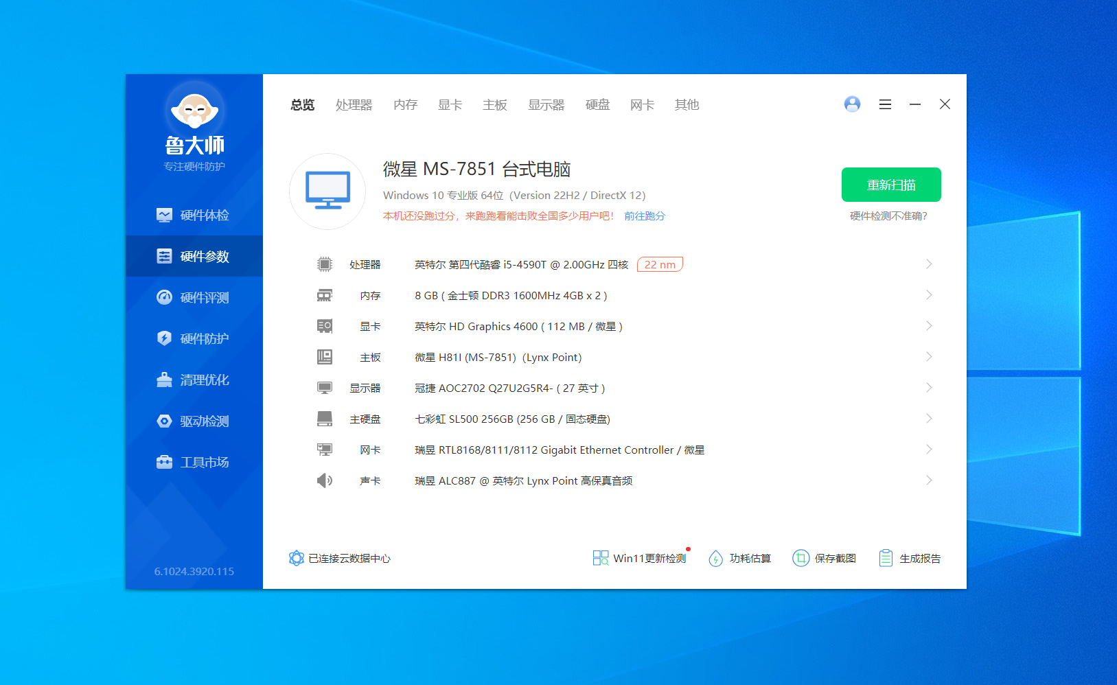Open Win11更新检测 tool
The height and width of the screenshot is (685, 1117).
641,557
